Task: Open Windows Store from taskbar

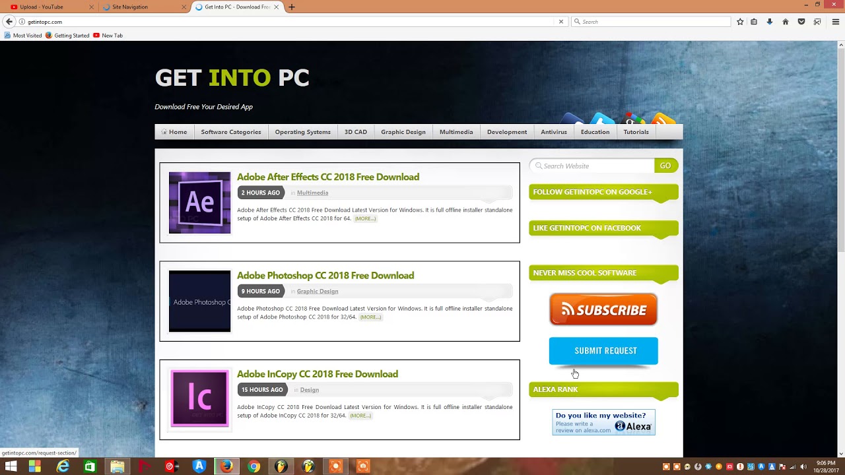Action: click(x=90, y=466)
